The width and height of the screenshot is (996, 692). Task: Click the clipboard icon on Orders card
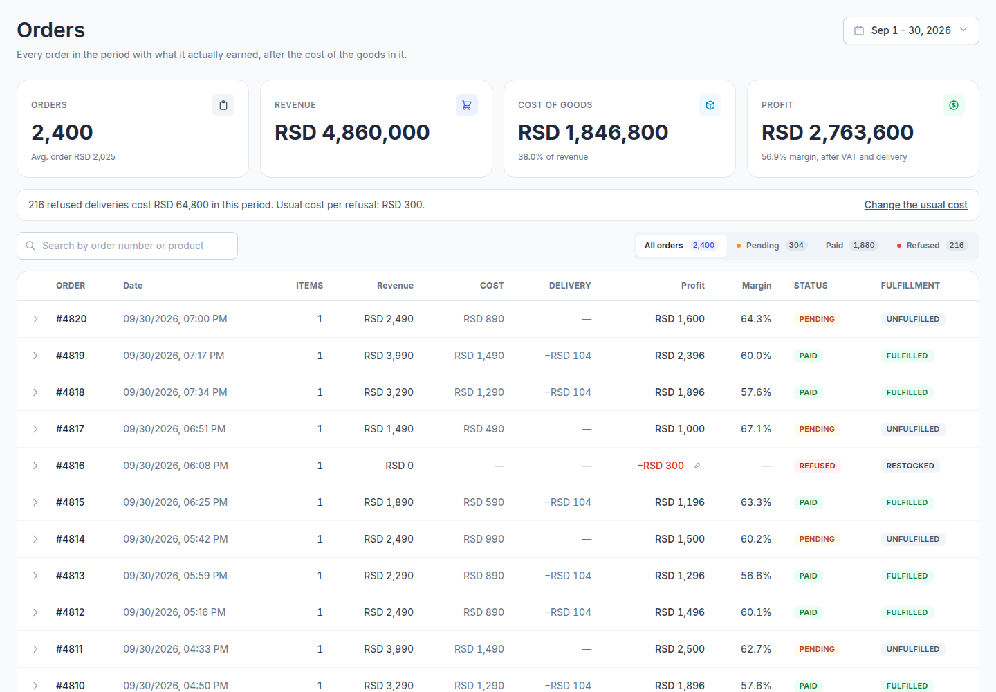pyautogui.click(x=223, y=105)
